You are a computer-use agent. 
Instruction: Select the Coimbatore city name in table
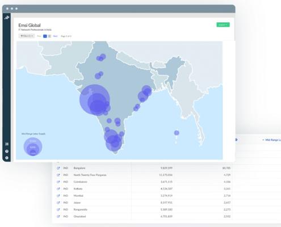[80, 182]
